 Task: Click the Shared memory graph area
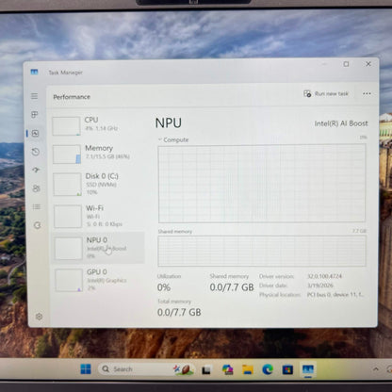[262, 251]
